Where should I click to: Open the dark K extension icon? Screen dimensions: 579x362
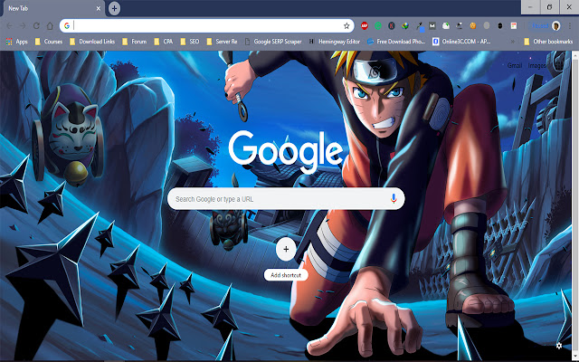coord(392,25)
